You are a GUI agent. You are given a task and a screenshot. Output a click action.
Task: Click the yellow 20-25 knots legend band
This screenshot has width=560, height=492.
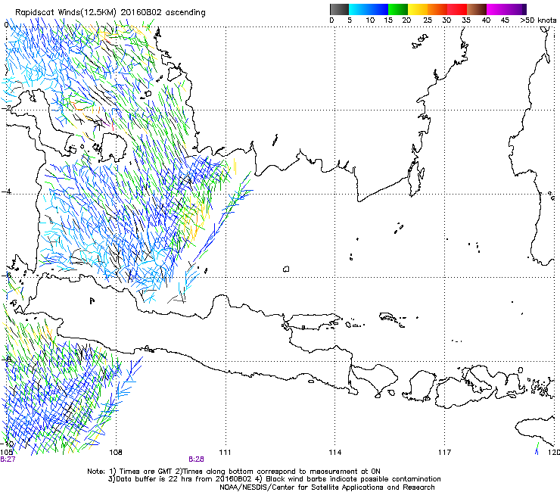(418, 9)
